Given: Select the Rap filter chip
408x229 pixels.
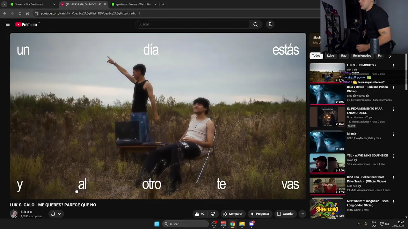Looking at the screenshot, I should (344, 56).
